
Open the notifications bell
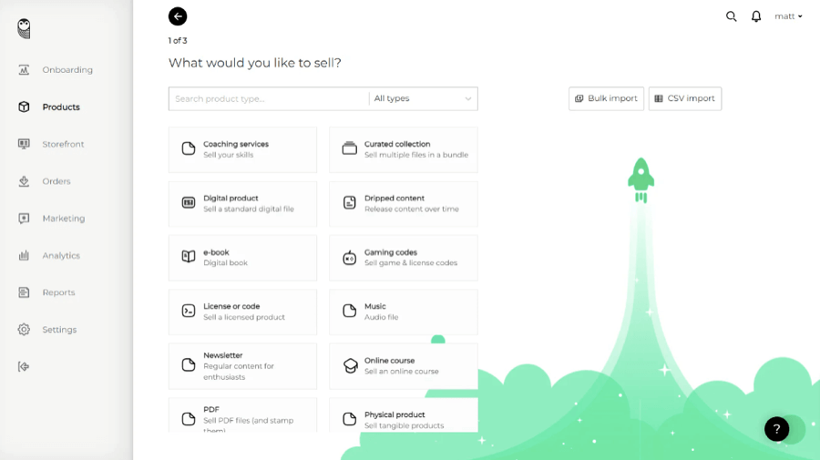756,16
